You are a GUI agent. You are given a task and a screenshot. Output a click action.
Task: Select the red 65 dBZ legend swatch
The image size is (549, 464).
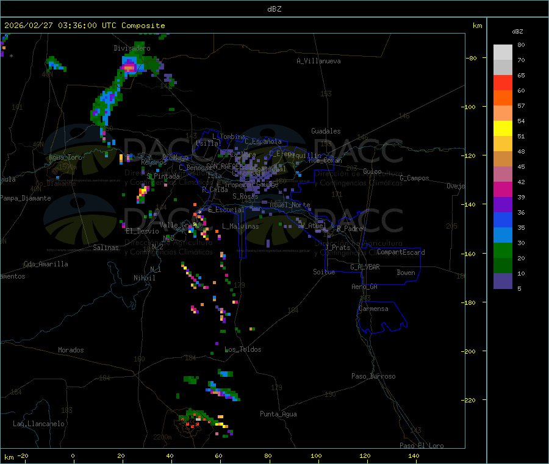pos(503,82)
